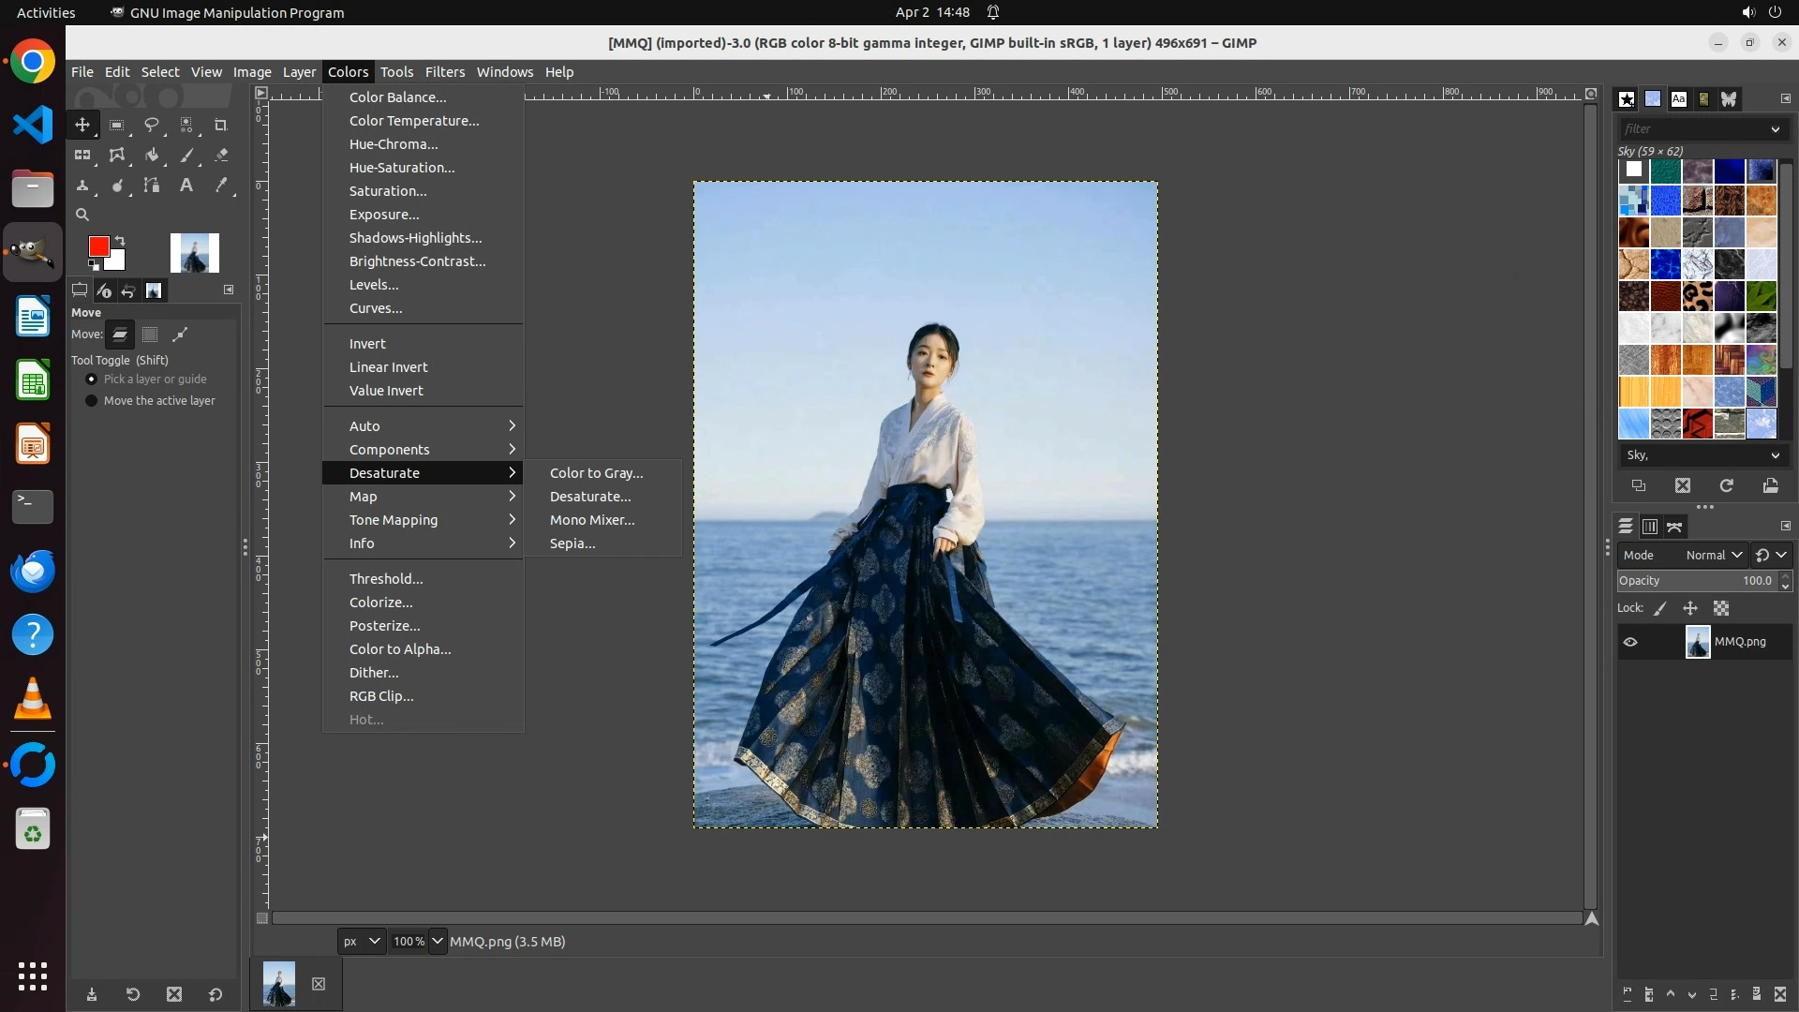This screenshot has height=1012, width=1799.
Task: Swap foreground and background colors arrow
Action: 120,241
